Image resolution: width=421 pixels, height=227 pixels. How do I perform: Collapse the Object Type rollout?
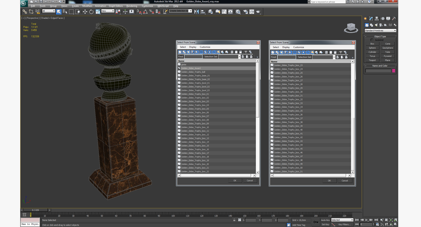380,36
